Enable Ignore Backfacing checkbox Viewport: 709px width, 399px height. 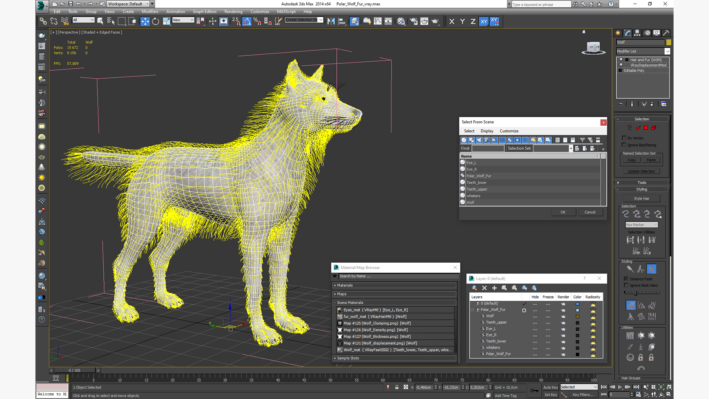pos(624,145)
